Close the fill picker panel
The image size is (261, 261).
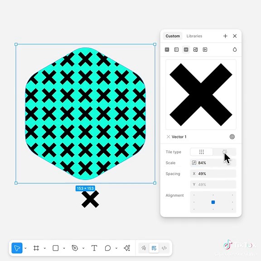point(235,36)
